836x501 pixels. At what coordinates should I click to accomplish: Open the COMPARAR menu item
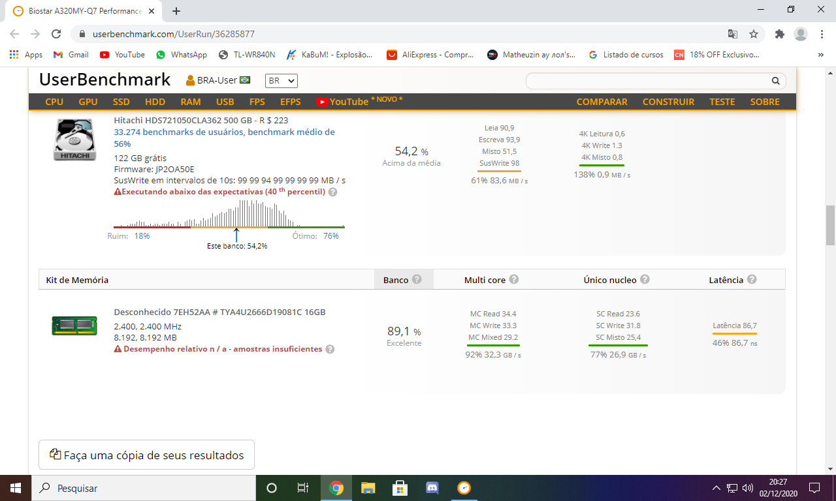point(602,102)
